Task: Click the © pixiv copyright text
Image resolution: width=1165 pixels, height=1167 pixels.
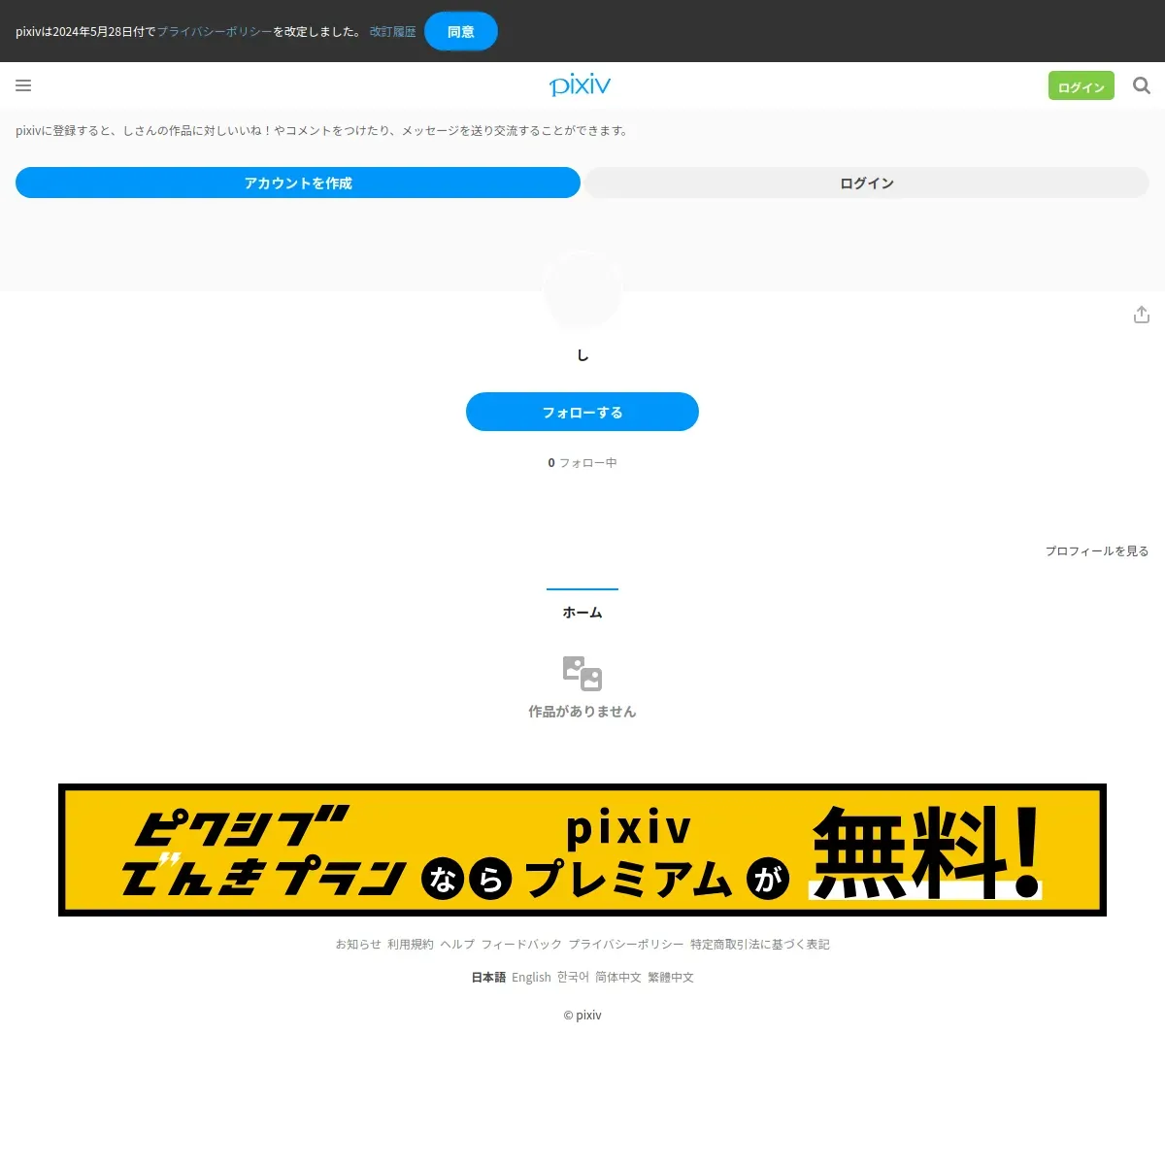Action: (582, 1015)
